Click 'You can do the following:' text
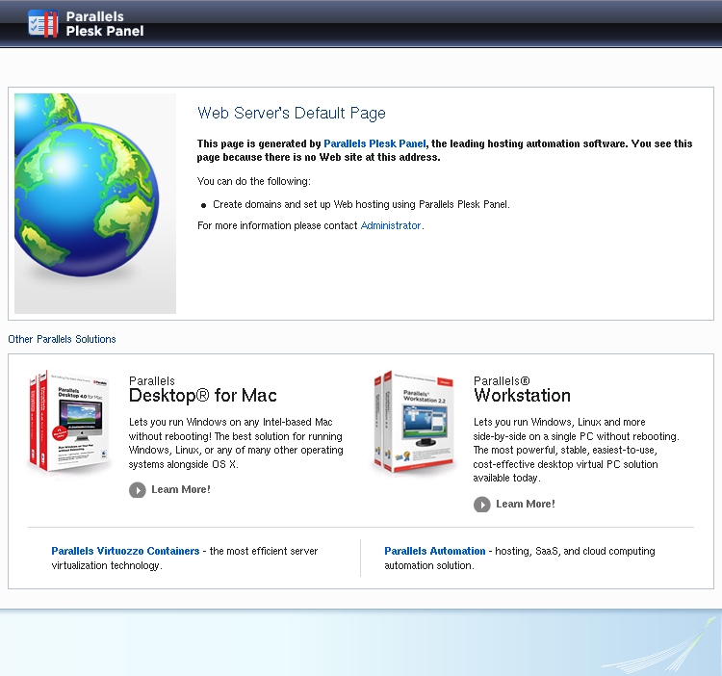The height and width of the screenshot is (676, 722). (254, 181)
